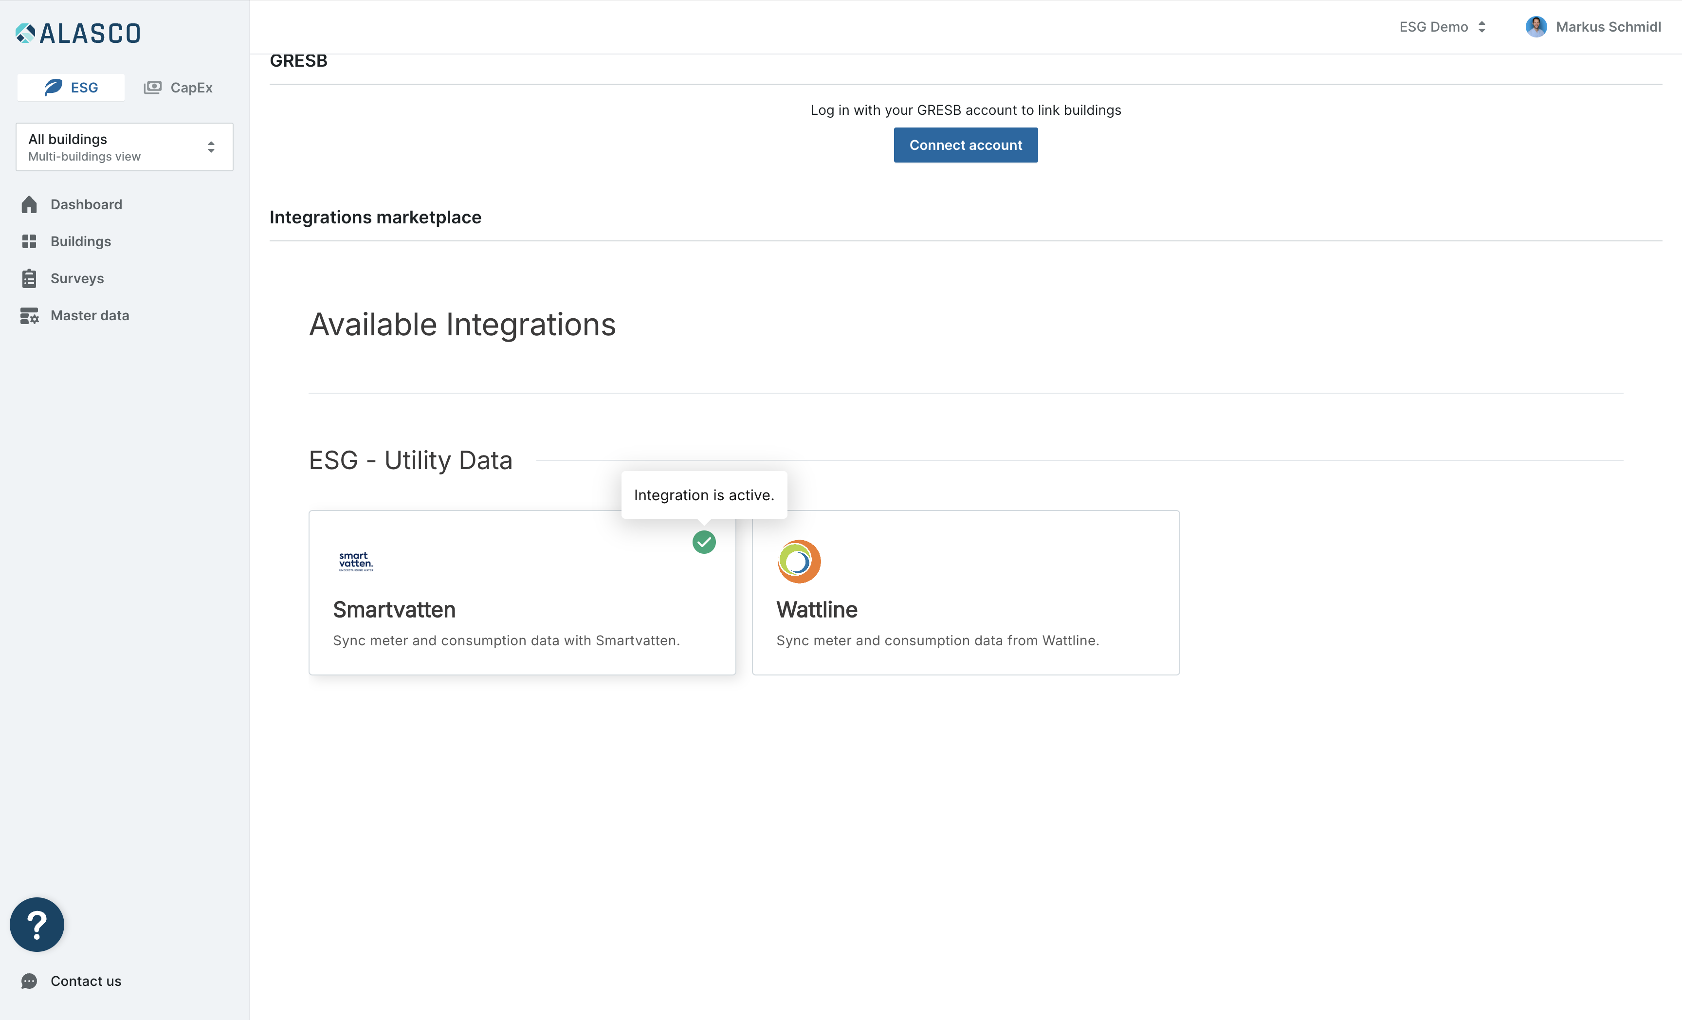Click the Wattline sync description text
The width and height of the screenshot is (1682, 1020).
[x=937, y=640]
